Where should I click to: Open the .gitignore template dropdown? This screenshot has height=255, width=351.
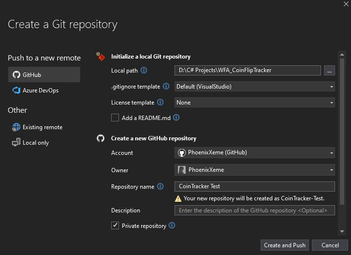[x=254, y=87]
